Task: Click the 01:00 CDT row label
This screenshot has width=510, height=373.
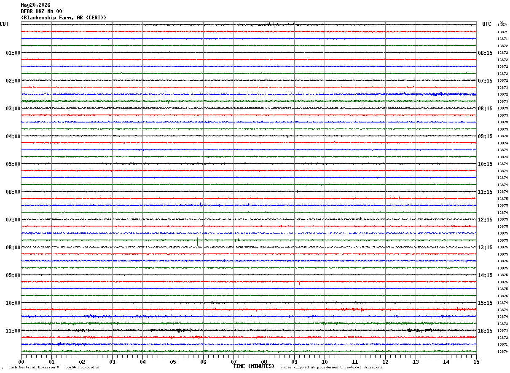Action: [13, 53]
